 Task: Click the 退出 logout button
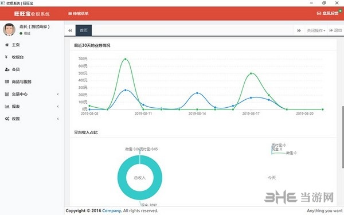[335, 30]
